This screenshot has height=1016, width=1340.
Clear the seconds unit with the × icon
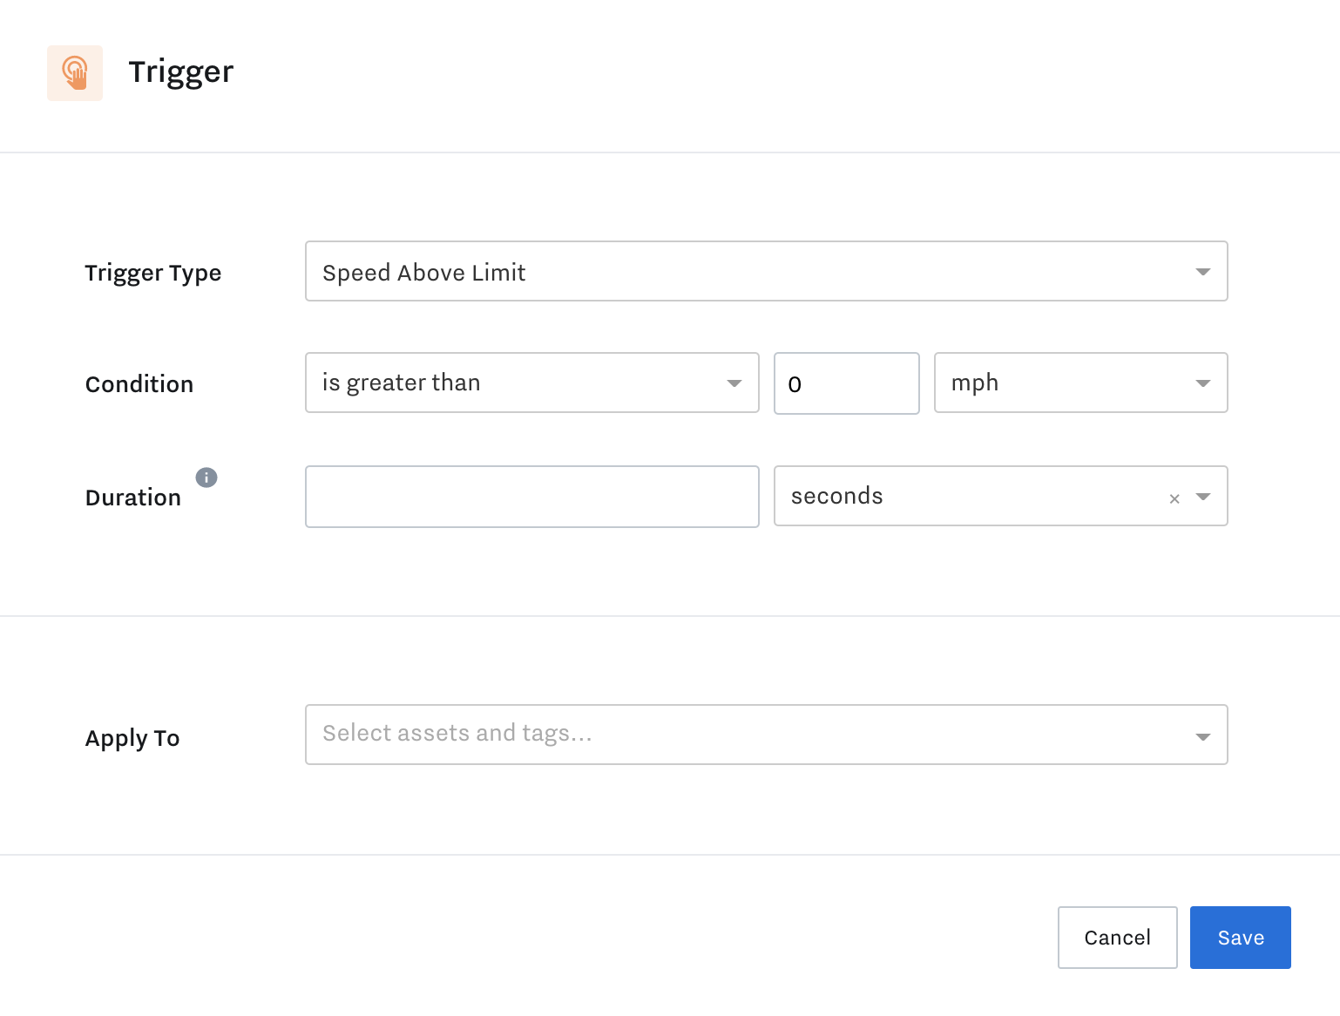tap(1174, 498)
